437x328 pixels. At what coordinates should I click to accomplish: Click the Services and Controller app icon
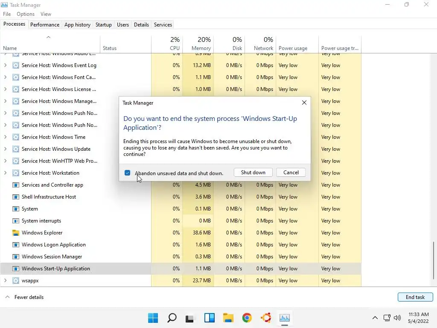[16, 185]
